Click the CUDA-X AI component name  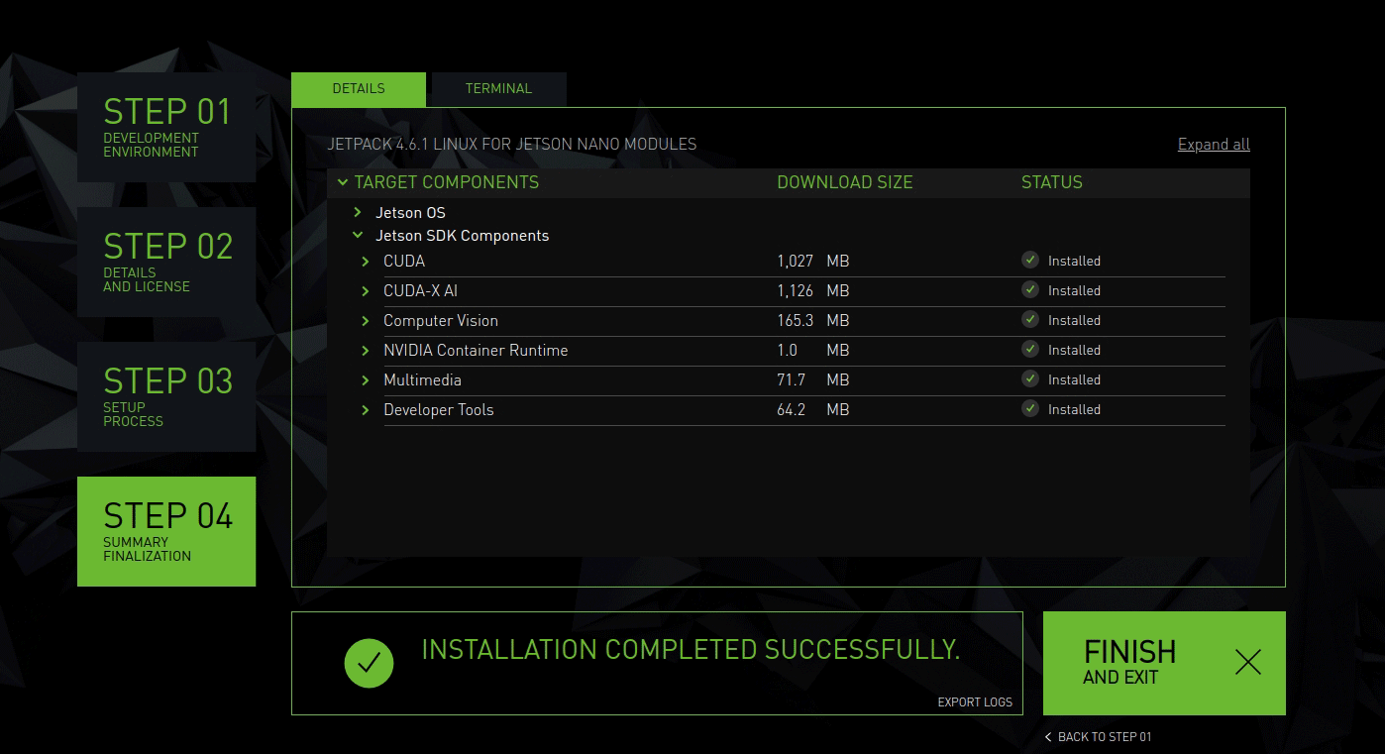click(421, 291)
